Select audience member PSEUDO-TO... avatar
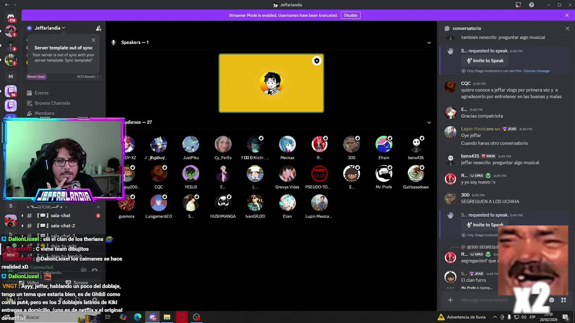575x323 pixels. tap(319, 174)
